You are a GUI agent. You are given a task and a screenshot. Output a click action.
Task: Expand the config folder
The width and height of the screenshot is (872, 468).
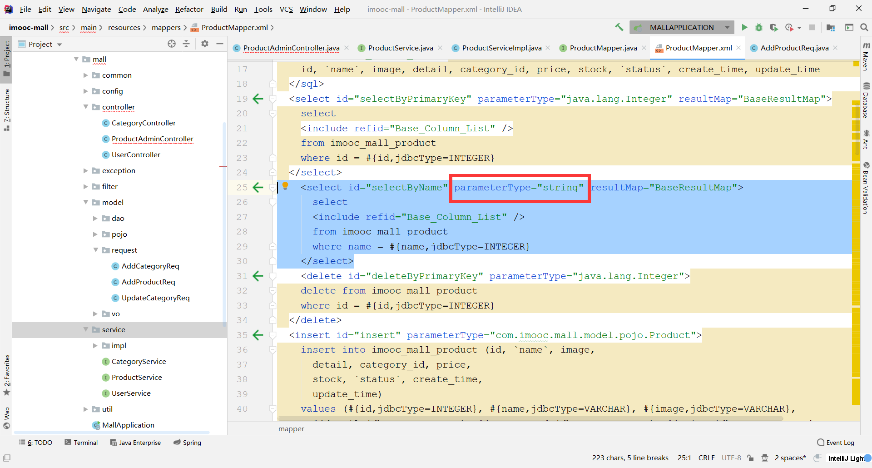[x=85, y=91]
